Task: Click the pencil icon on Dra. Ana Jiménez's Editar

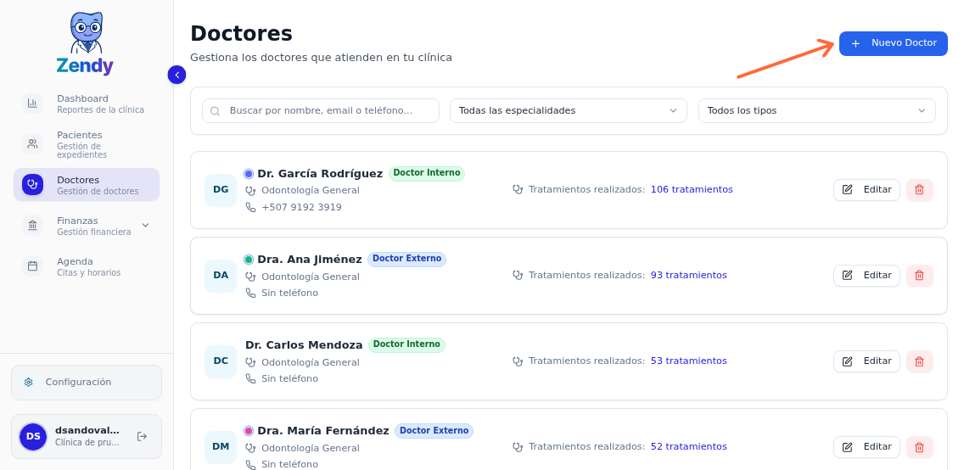Action: click(x=847, y=275)
